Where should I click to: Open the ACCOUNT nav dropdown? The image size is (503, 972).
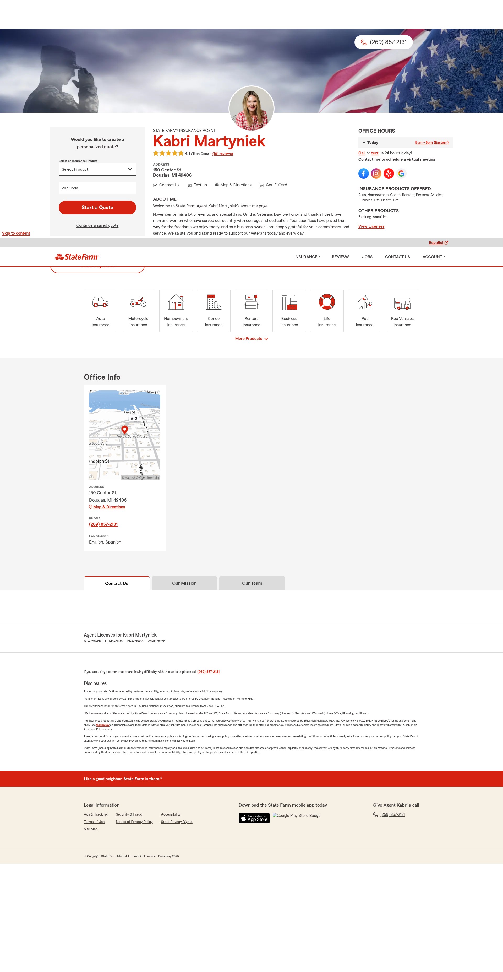pyautogui.click(x=434, y=257)
